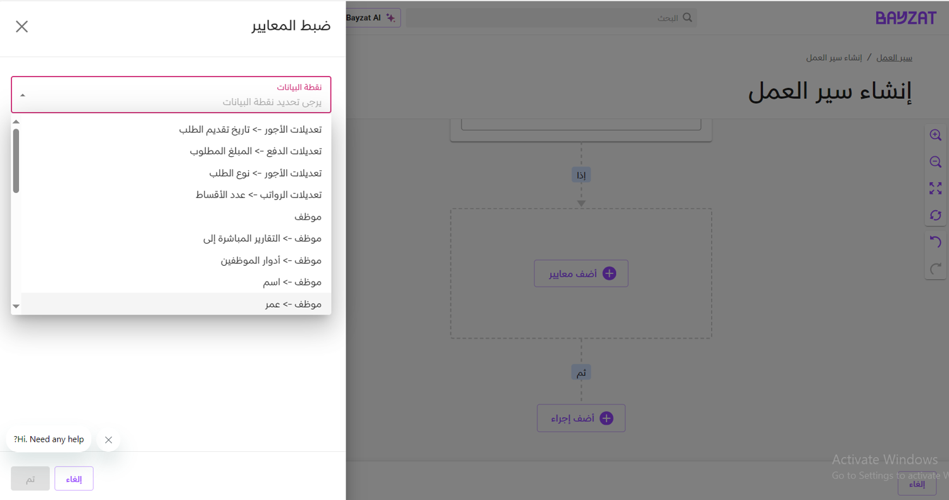Click the undo arrow icon
949x500 pixels.
(x=935, y=242)
